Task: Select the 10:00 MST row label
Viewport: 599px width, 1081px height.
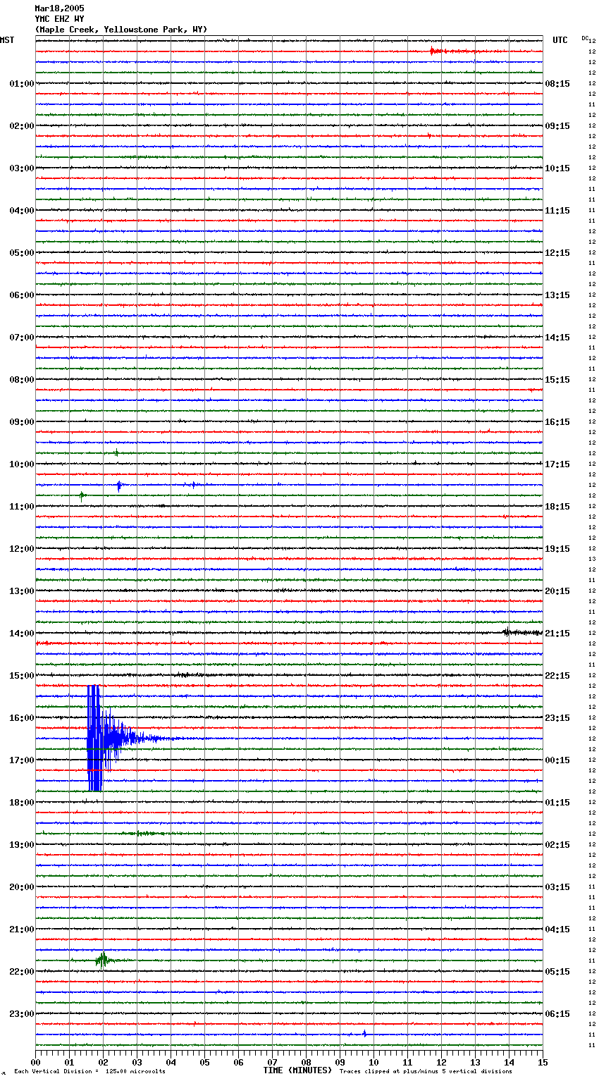Action: 22,464
